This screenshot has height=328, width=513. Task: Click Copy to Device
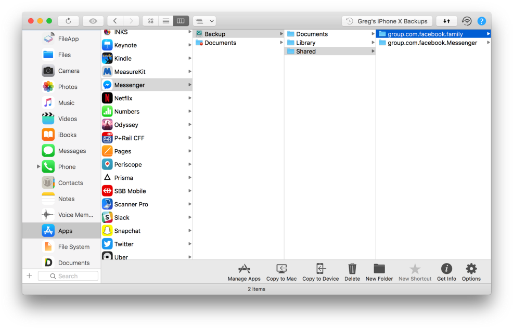point(320,272)
